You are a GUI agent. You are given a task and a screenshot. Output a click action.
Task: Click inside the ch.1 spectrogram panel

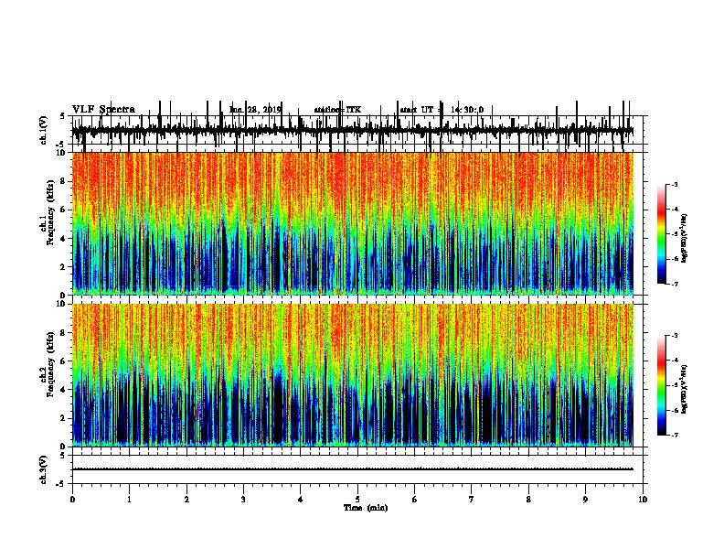pos(353,223)
